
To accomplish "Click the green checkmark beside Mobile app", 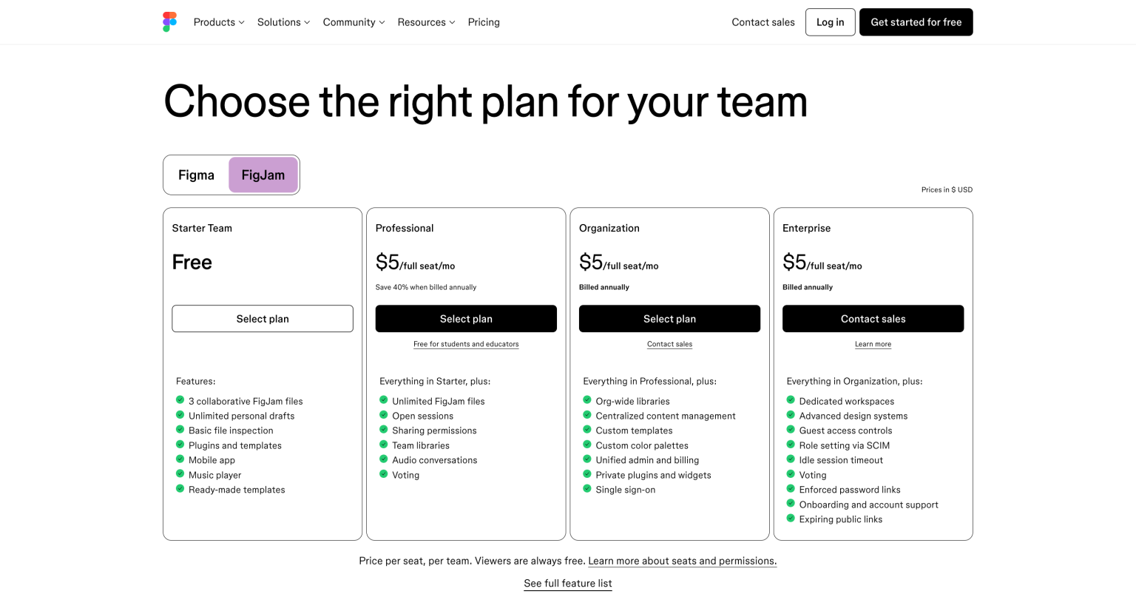I will click(180, 459).
